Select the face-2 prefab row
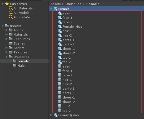This screenshot has height=119, width=144. (97, 22)
